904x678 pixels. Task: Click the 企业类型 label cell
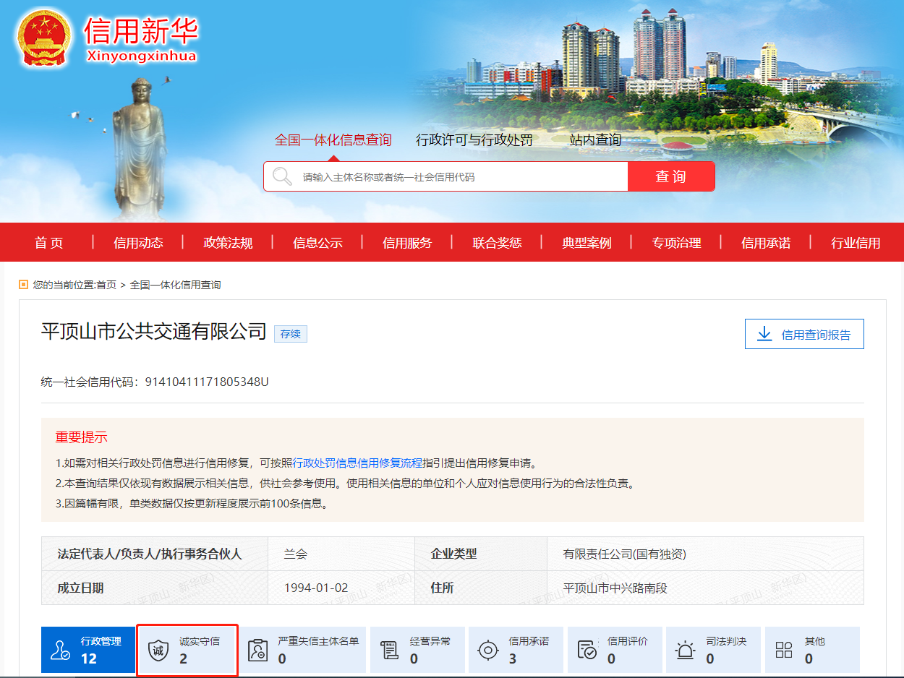coord(480,554)
